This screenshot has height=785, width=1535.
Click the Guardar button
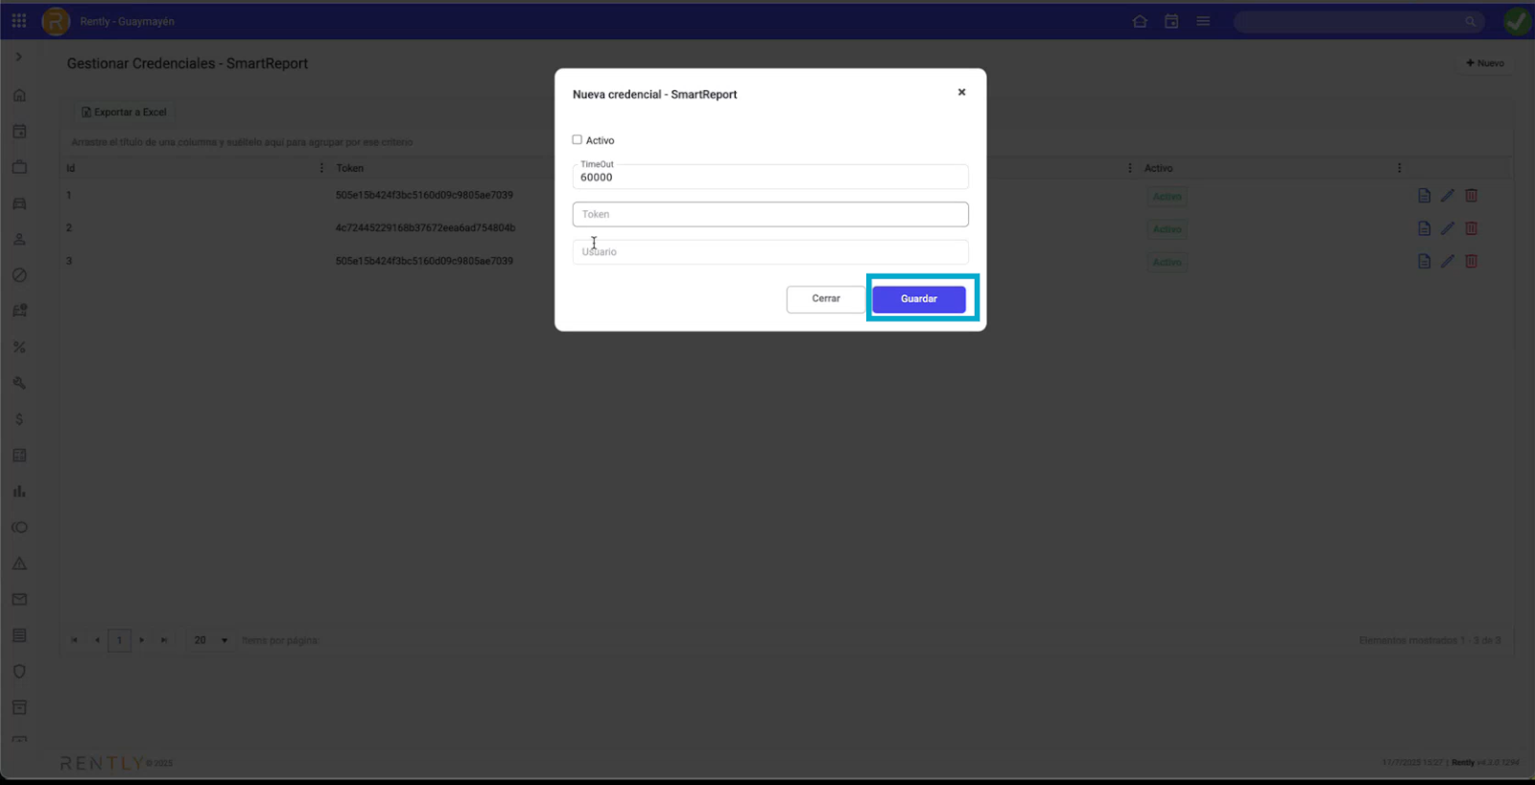point(918,298)
